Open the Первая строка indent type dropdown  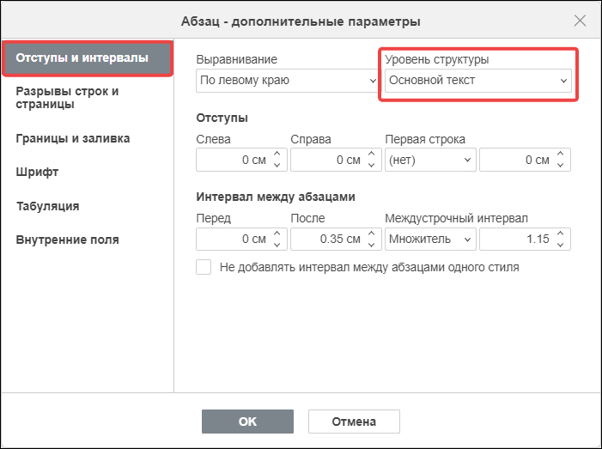(x=430, y=160)
